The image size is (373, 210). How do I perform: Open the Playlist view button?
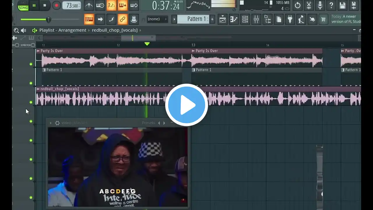(x=223, y=19)
